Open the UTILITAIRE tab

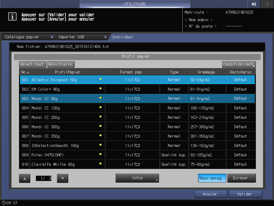pyautogui.click(x=135, y=4)
